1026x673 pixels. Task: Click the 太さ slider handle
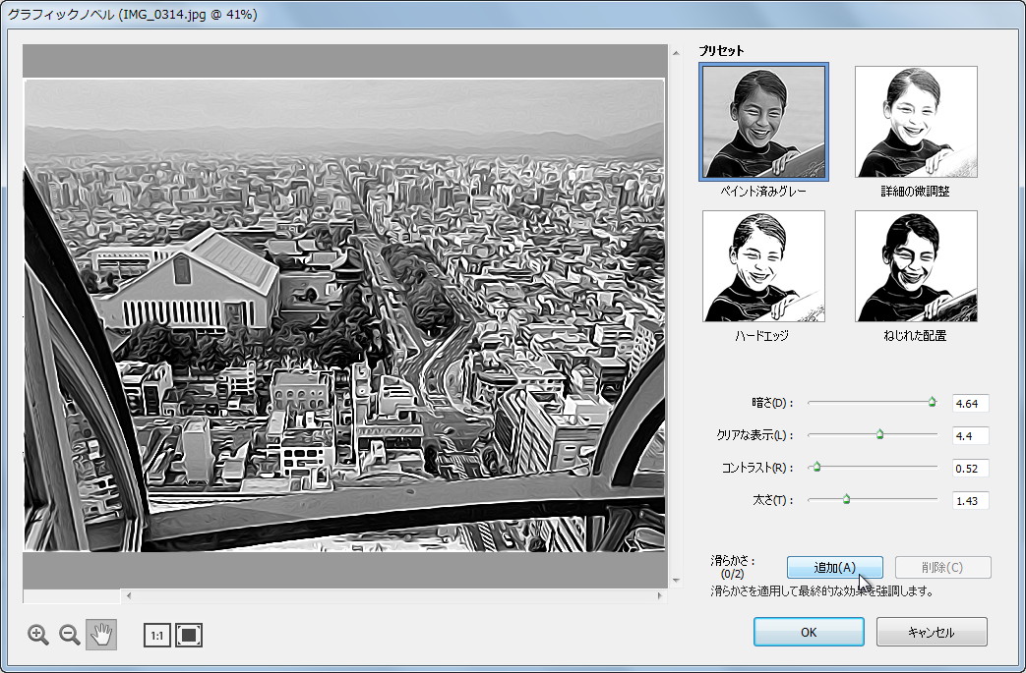click(846, 500)
